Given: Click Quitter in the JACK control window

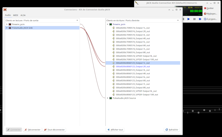Looking at the screenshot, I should click(209, 8).
